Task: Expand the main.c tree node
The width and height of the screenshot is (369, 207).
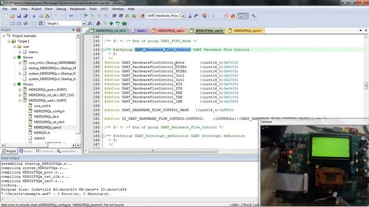Action: 20,52
